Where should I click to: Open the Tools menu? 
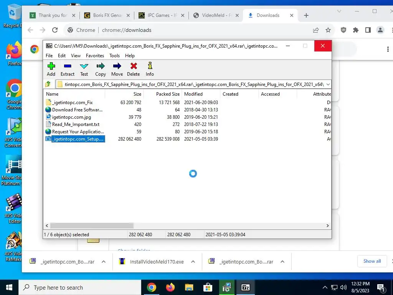pyautogui.click(x=114, y=56)
